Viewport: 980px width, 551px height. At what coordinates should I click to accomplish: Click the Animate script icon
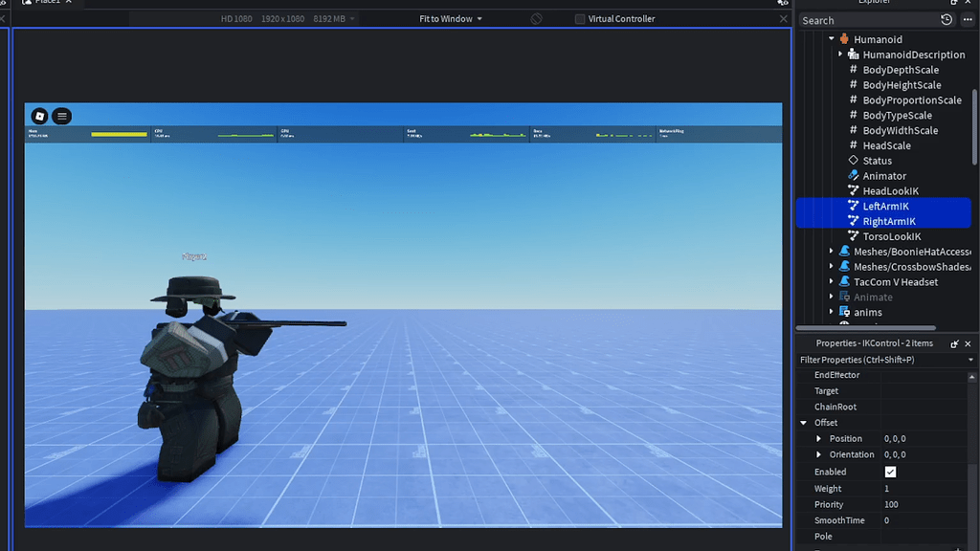[844, 297]
